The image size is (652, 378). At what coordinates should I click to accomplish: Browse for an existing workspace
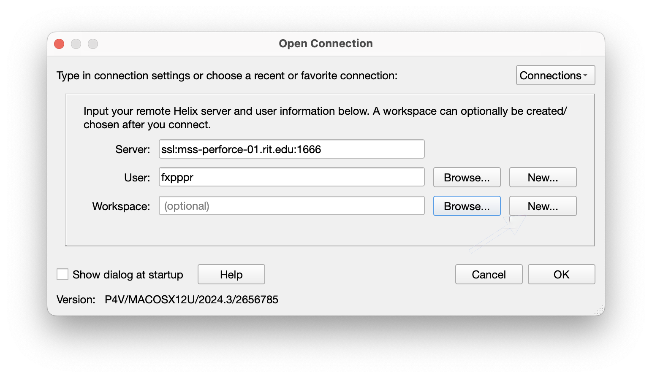tap(467, 206)
